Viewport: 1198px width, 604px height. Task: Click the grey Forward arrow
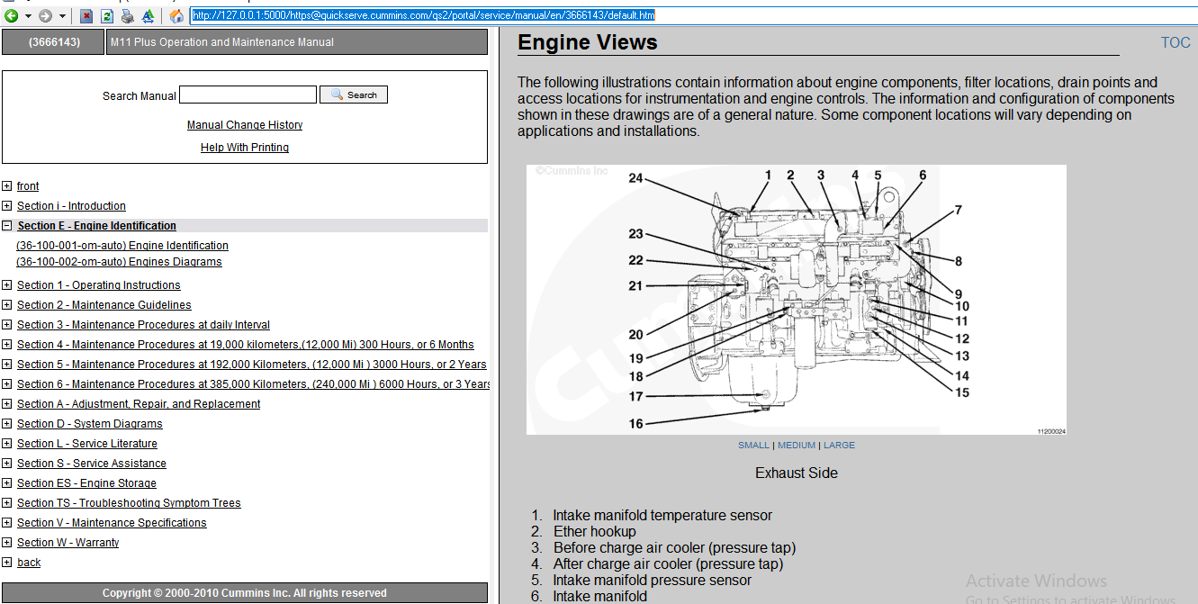point(45,15)
